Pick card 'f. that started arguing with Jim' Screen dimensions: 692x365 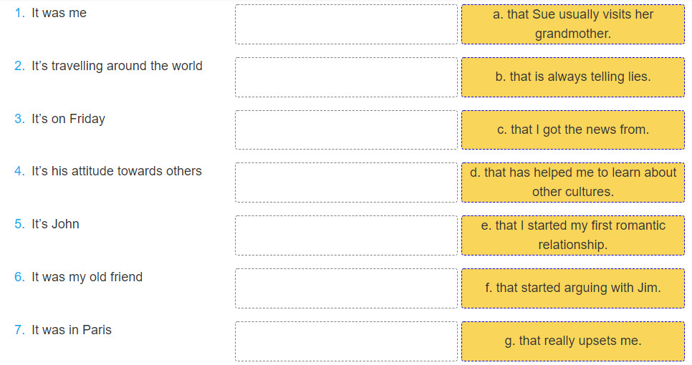(573, 288)
